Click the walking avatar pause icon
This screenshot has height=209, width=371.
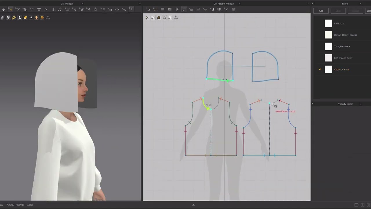[x=131, y=9]
